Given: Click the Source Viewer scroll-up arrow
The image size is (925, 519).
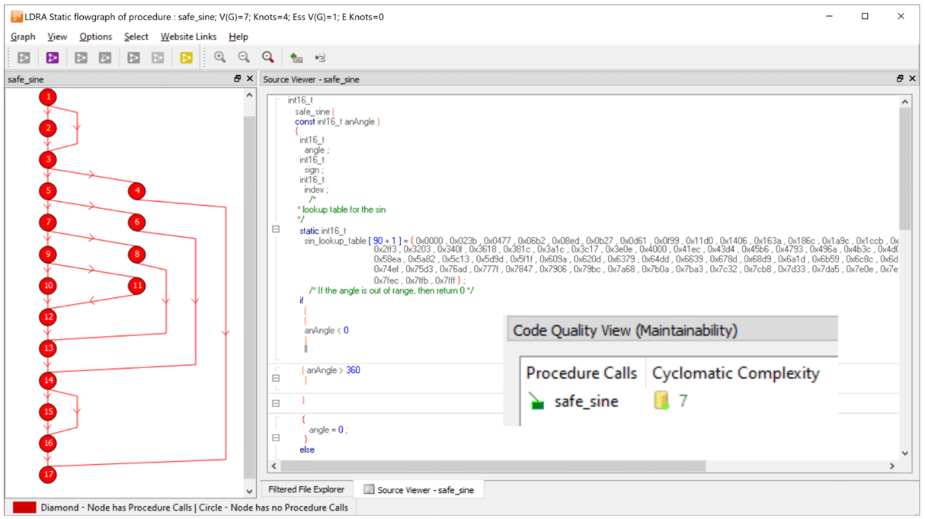Looking at the screenshot, I should click(904, 102).
